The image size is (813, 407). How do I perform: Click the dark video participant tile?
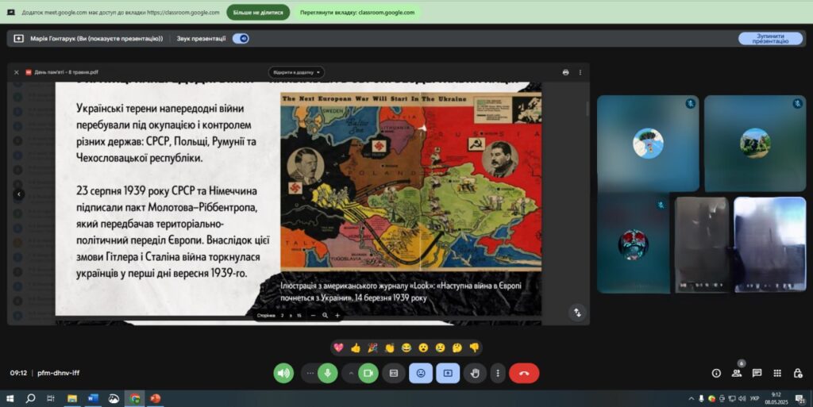click(702, 244)
